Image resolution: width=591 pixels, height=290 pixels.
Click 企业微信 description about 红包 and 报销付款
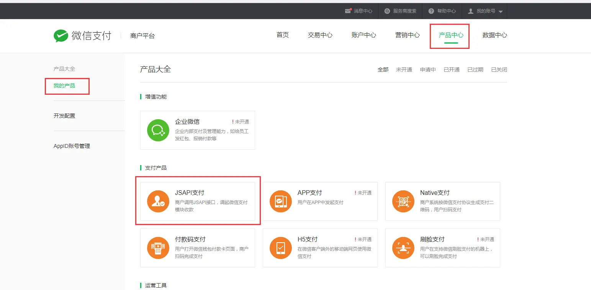tap(212, 135)
